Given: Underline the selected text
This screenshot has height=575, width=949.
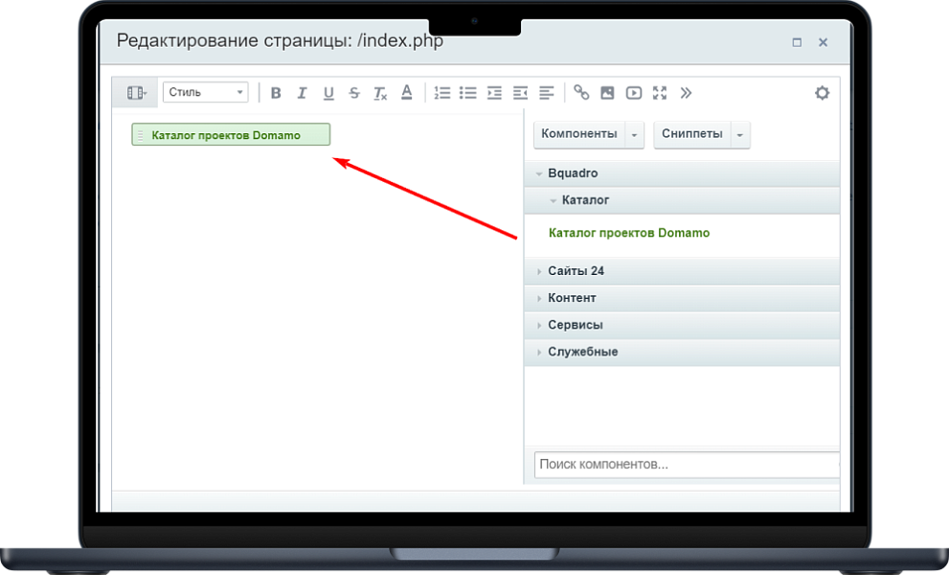Looking at the screenshot, I should pyautogui.click(x=328, y=93).
